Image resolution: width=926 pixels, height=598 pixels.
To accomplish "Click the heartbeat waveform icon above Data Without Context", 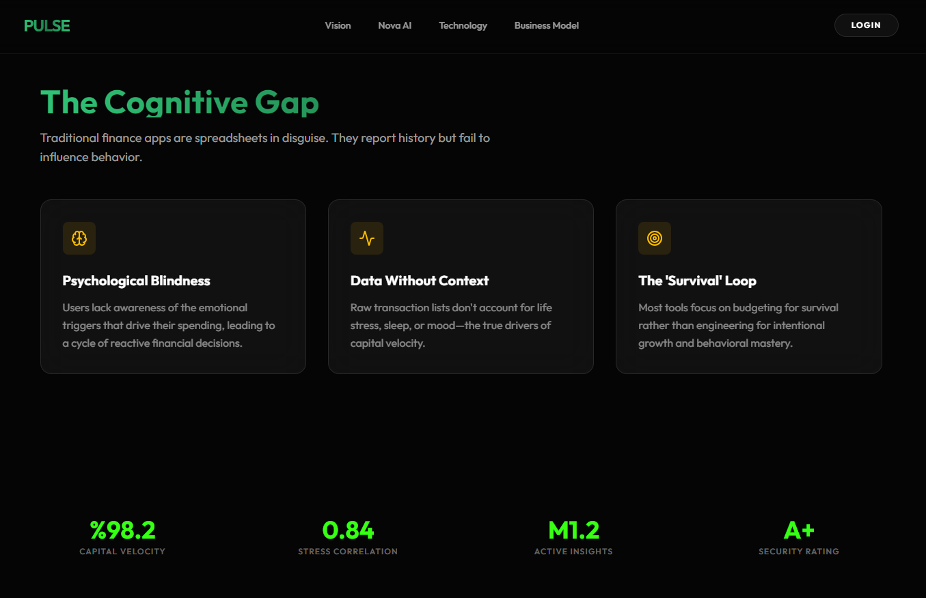I will 367,238.
